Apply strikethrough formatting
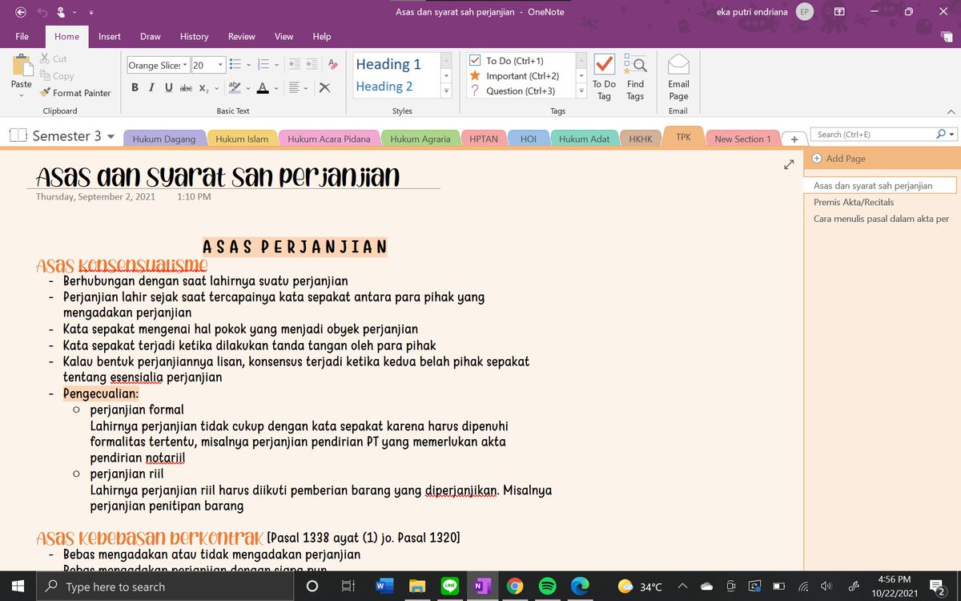The height and width of the screenshot is (601, 961). click(186, 87)
